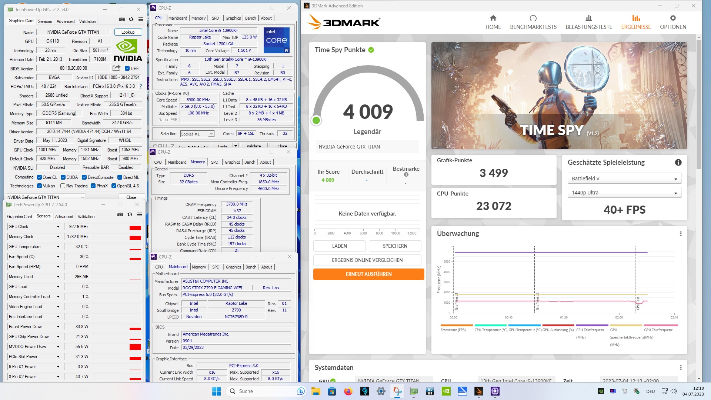Open About tab in CPU-Z Mainboard window
Viewport: 711px width, 400px height.
(267, 267)
